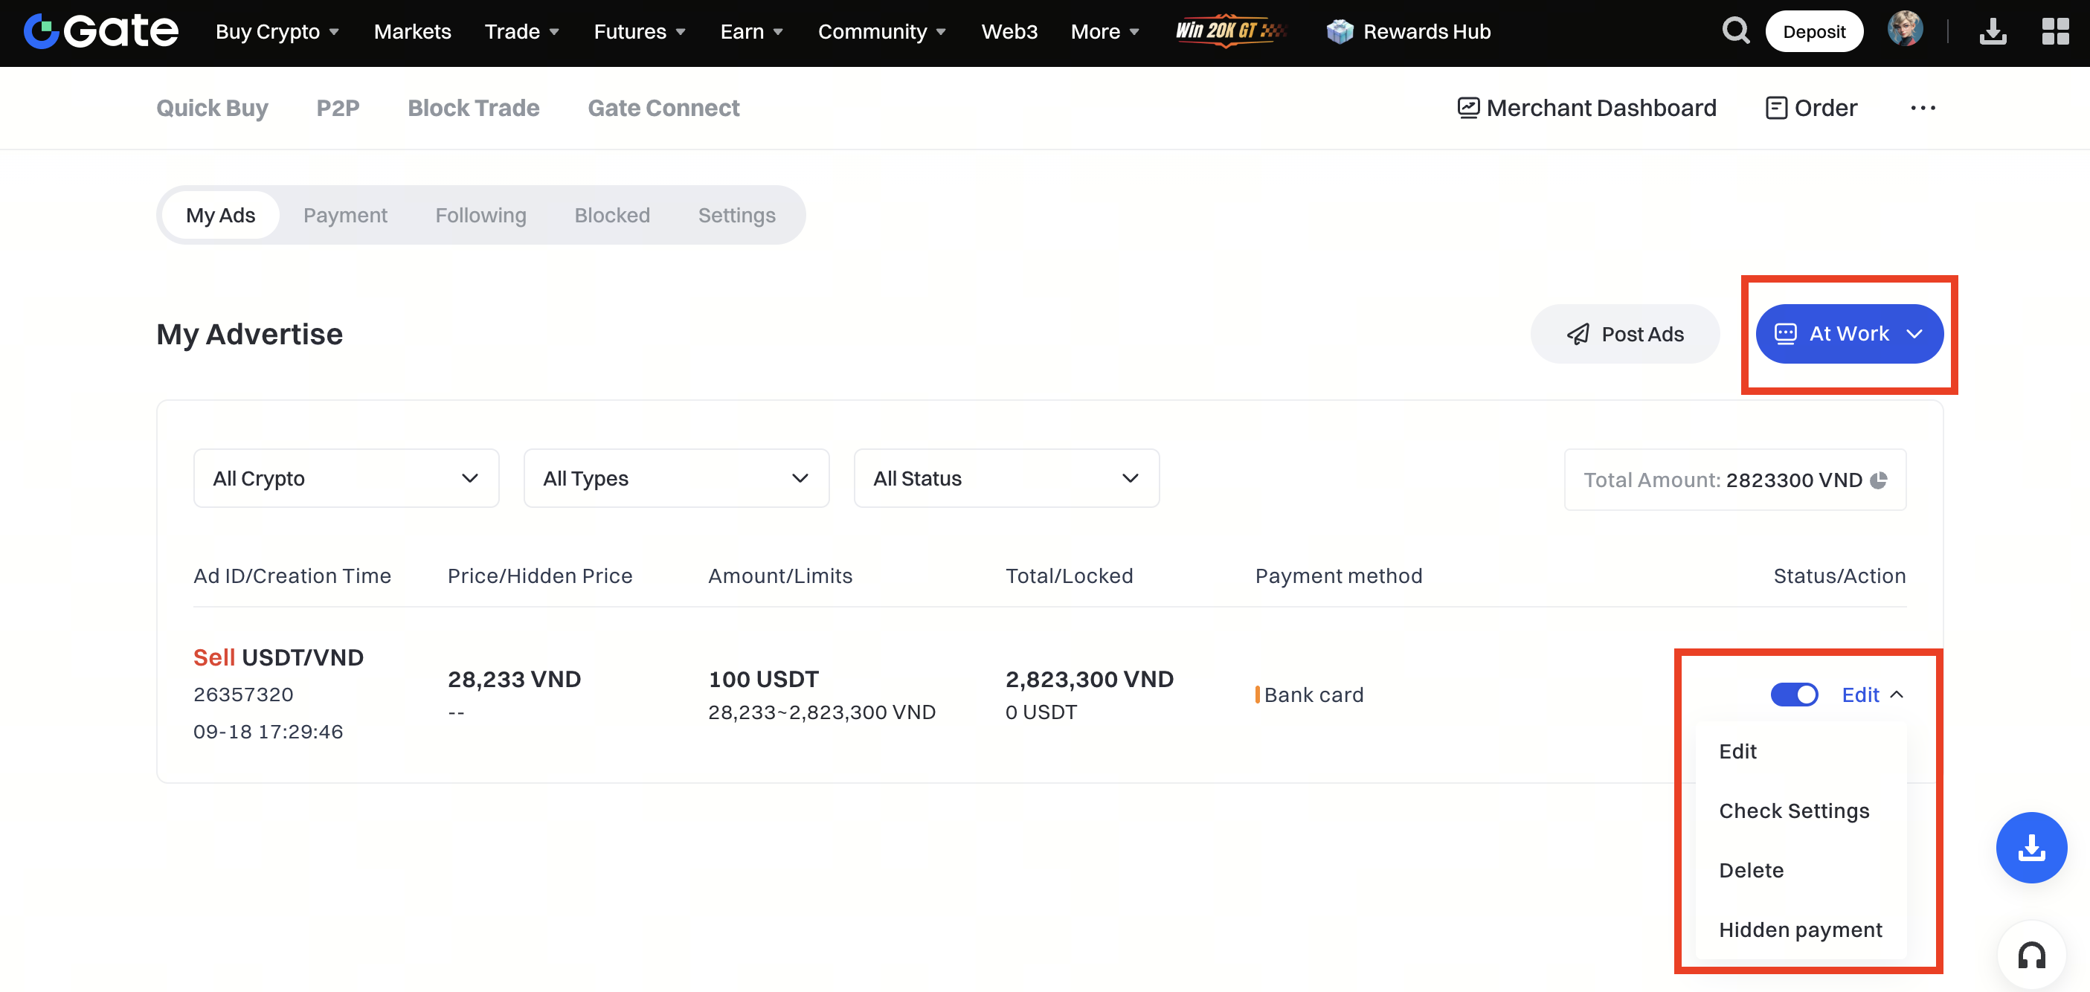Expand the All Crypto dropdown
Image resolution: width=2090 pixels, height=992 pixels.
[x=346, y=479]
